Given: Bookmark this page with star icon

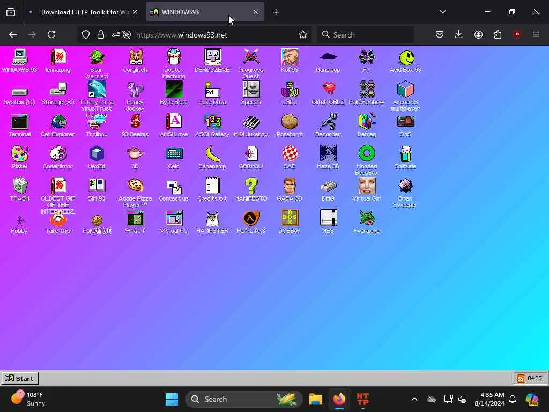Looking at the screenshot, I should click(x=303, y=34).
